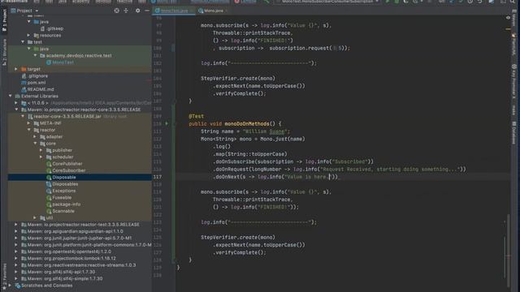Image resolution: width=520 pixels, height=292 pixels.
Task: Open the Structure tool window stripe
Action: pyautogui.click(x=4, y=52)
